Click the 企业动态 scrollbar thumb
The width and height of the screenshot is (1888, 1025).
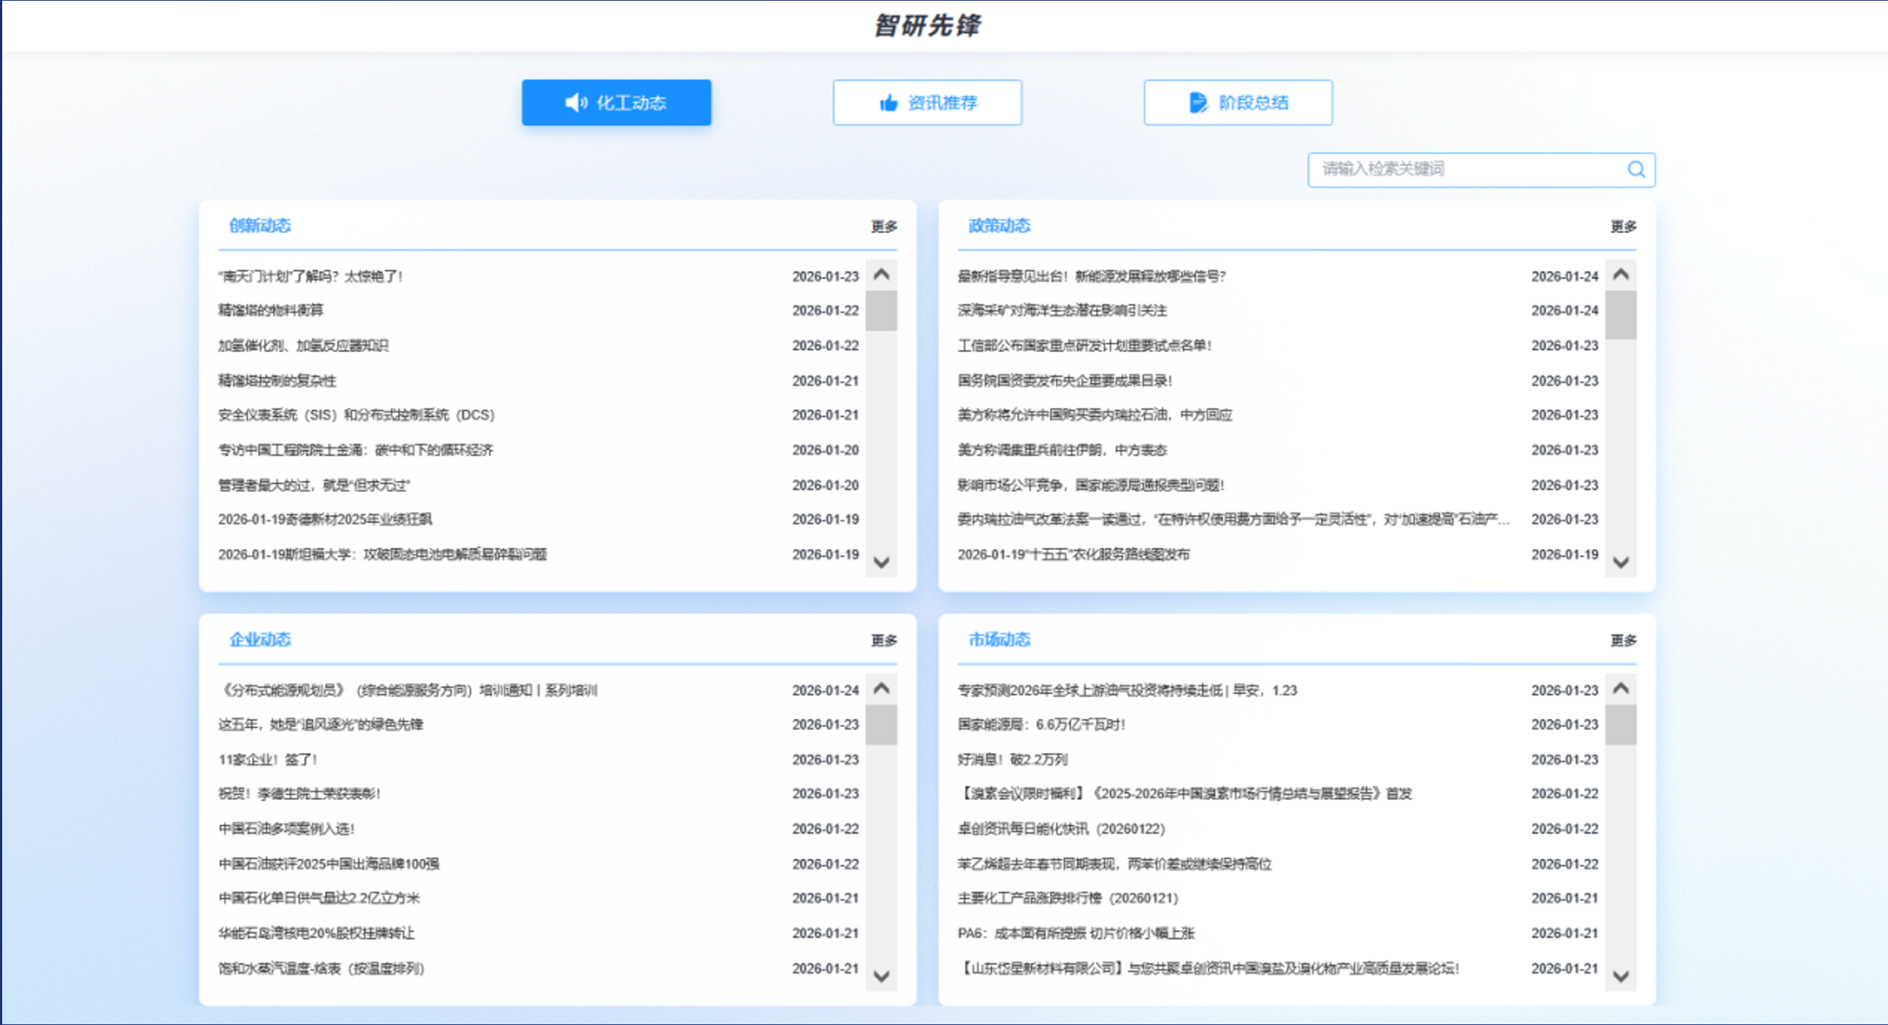coord(881,725)
